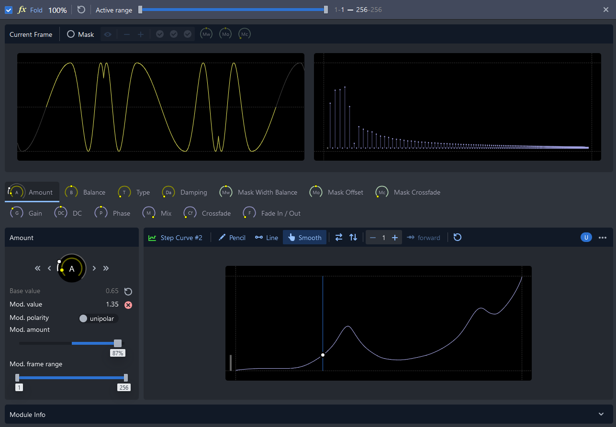Select the Mask Offset parameter tab
This screenshot has width=616, height=427.
tap(336, 192)
